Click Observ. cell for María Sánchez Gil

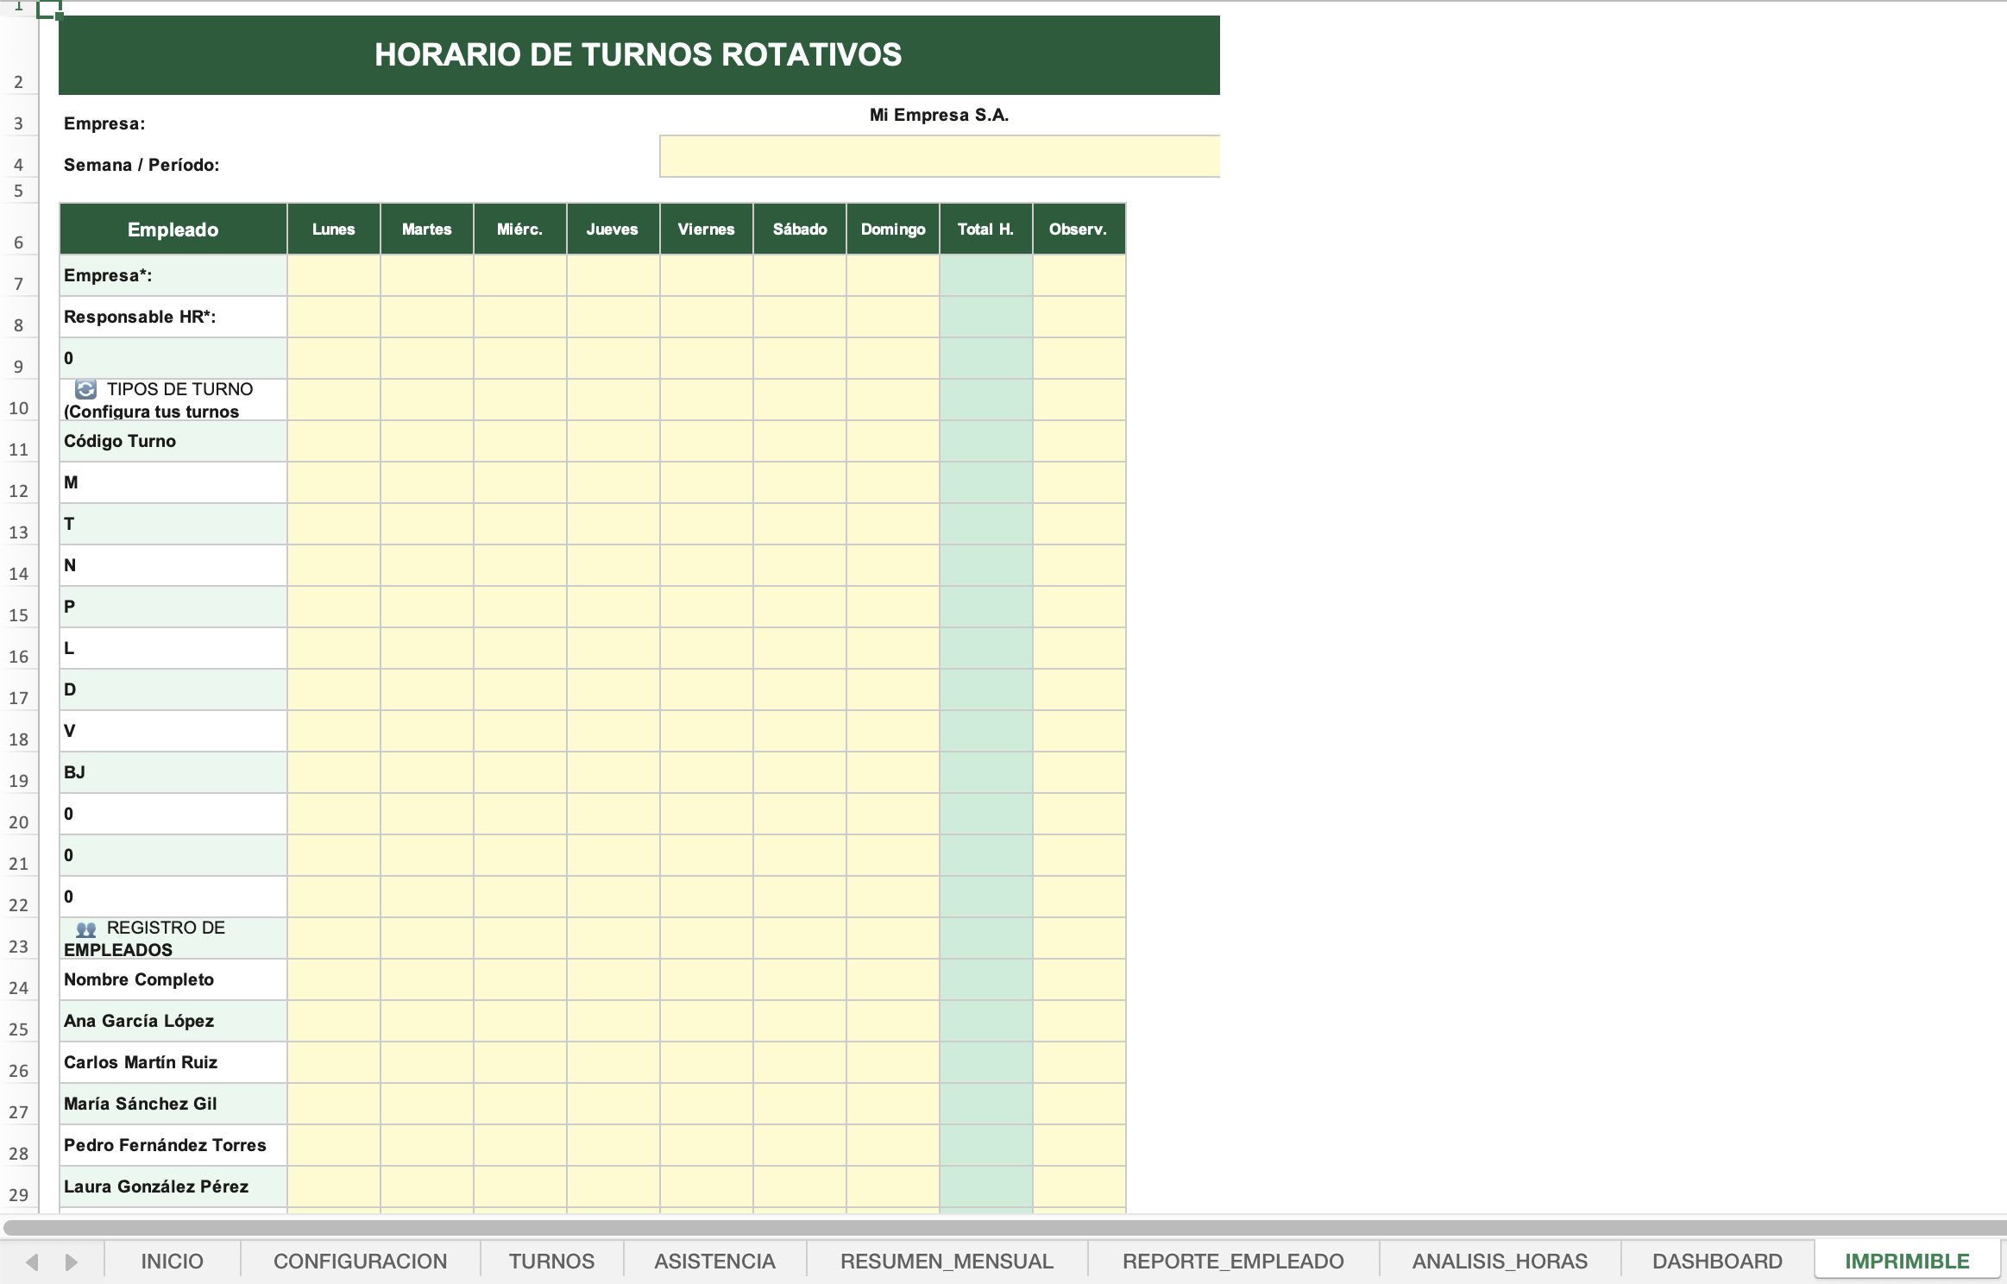(x=1079, y=1104)
